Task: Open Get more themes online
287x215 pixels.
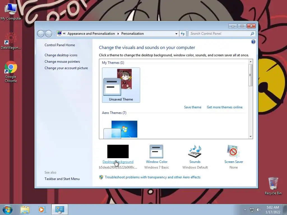Action: pyautogui.click(x=224, y=107)
